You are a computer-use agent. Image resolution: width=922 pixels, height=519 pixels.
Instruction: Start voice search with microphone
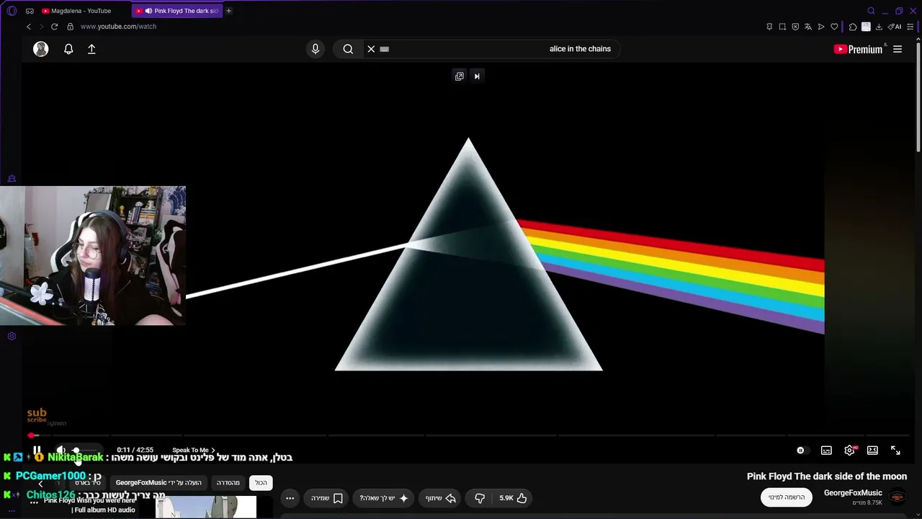coord(315,49)
